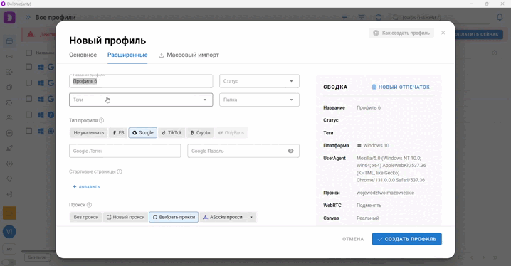Select FB profile type
Image resolution: width=511 pixels, height=266 pixels.
point(118,133)
